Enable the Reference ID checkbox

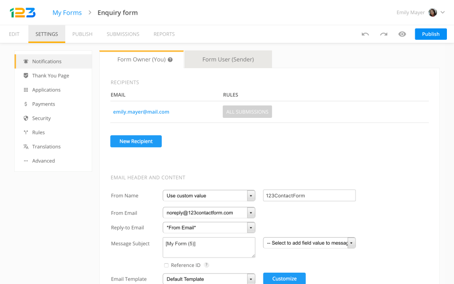(x=166, y=266)
